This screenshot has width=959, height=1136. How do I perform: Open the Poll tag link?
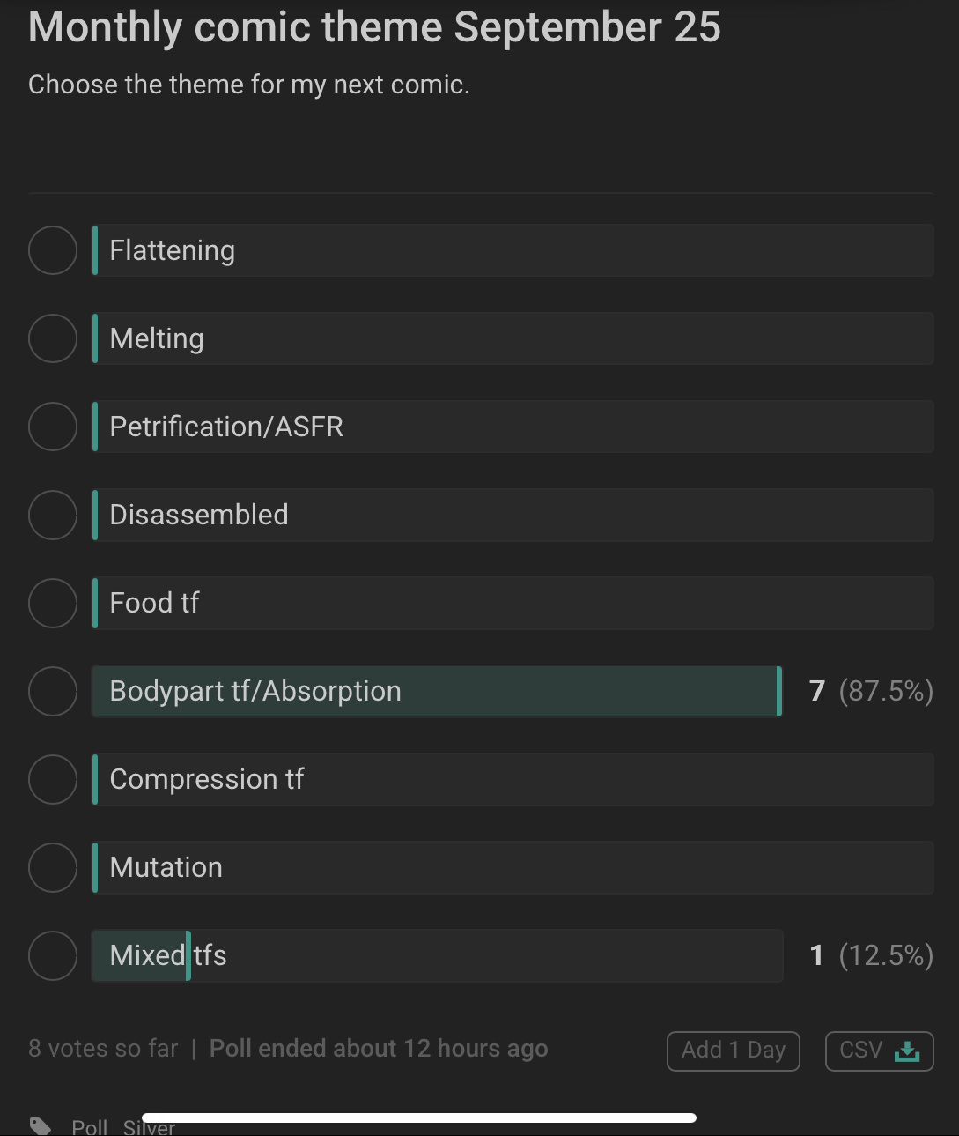90,1127
